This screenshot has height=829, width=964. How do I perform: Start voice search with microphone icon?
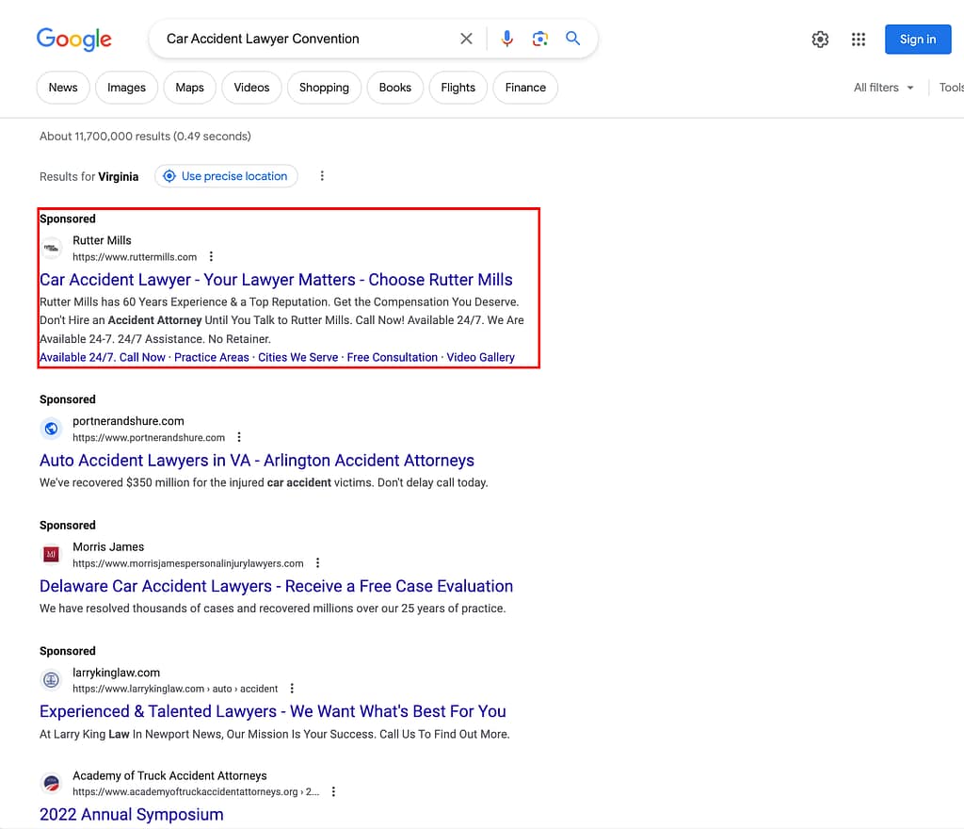pyautogui.click(x=506, y=39)
